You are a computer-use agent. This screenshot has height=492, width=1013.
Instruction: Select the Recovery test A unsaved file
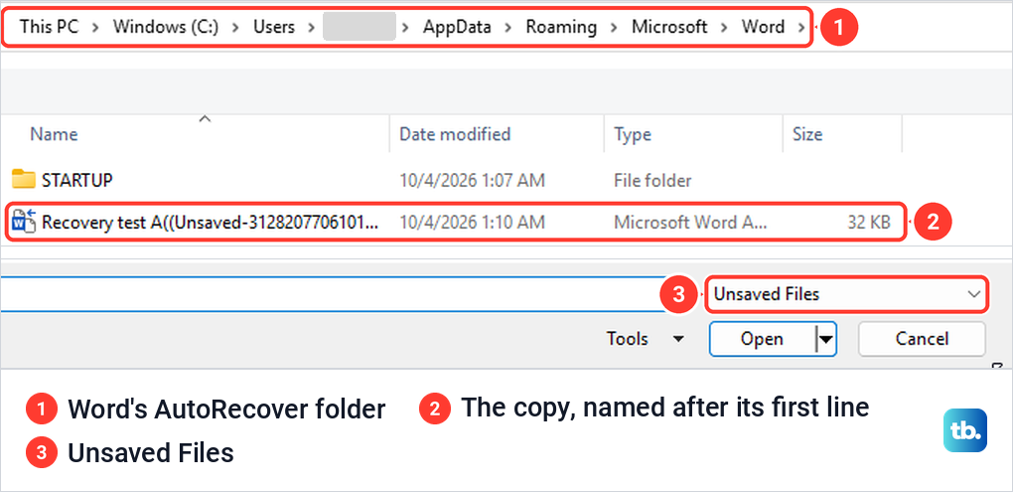456,223
